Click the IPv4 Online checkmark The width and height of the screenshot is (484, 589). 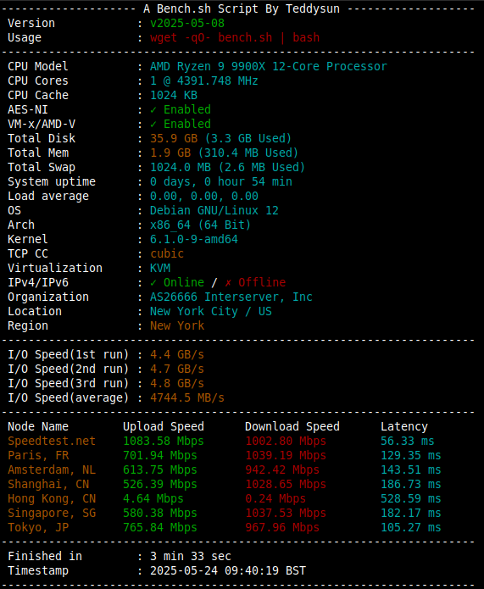(x=153, y=282)
